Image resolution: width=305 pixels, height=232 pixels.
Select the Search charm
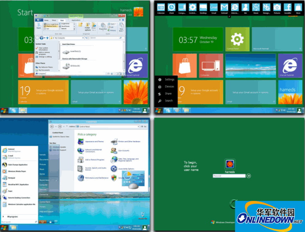click(166, 101)
